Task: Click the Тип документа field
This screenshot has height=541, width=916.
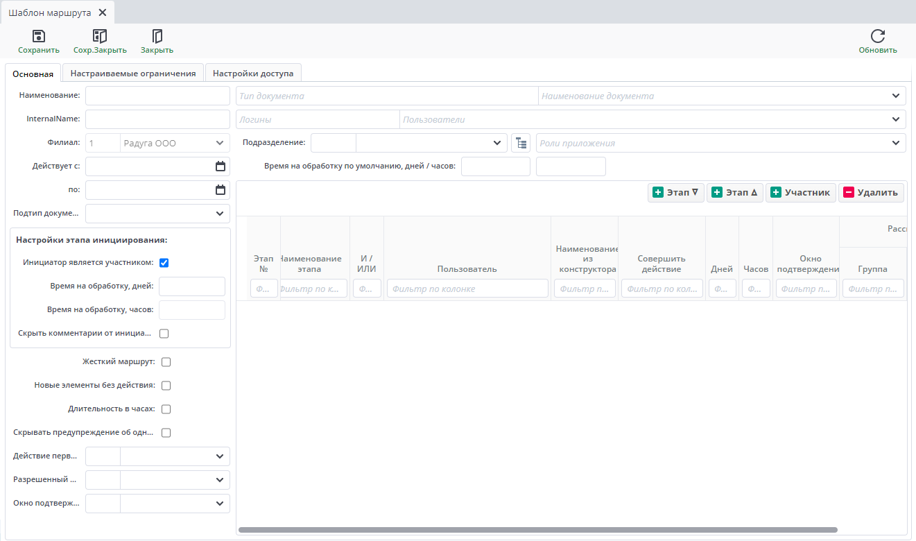Action: click(387, 96)
